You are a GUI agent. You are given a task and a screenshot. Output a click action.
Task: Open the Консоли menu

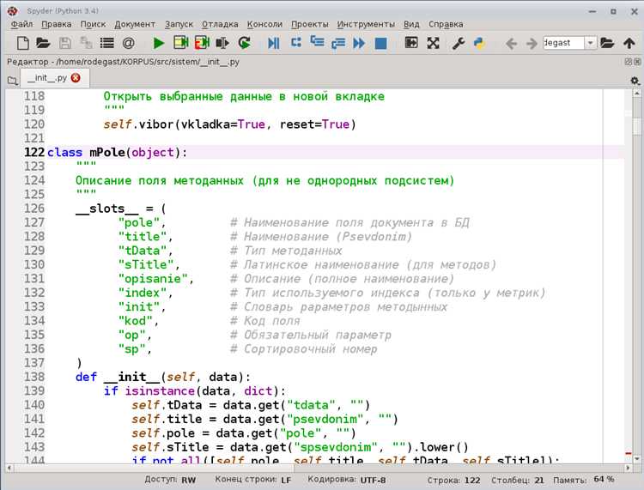(264, 24)
